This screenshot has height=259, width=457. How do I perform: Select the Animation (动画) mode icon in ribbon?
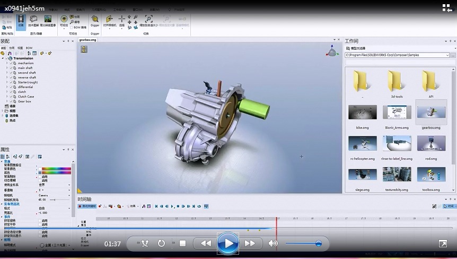tap(21, 20)
